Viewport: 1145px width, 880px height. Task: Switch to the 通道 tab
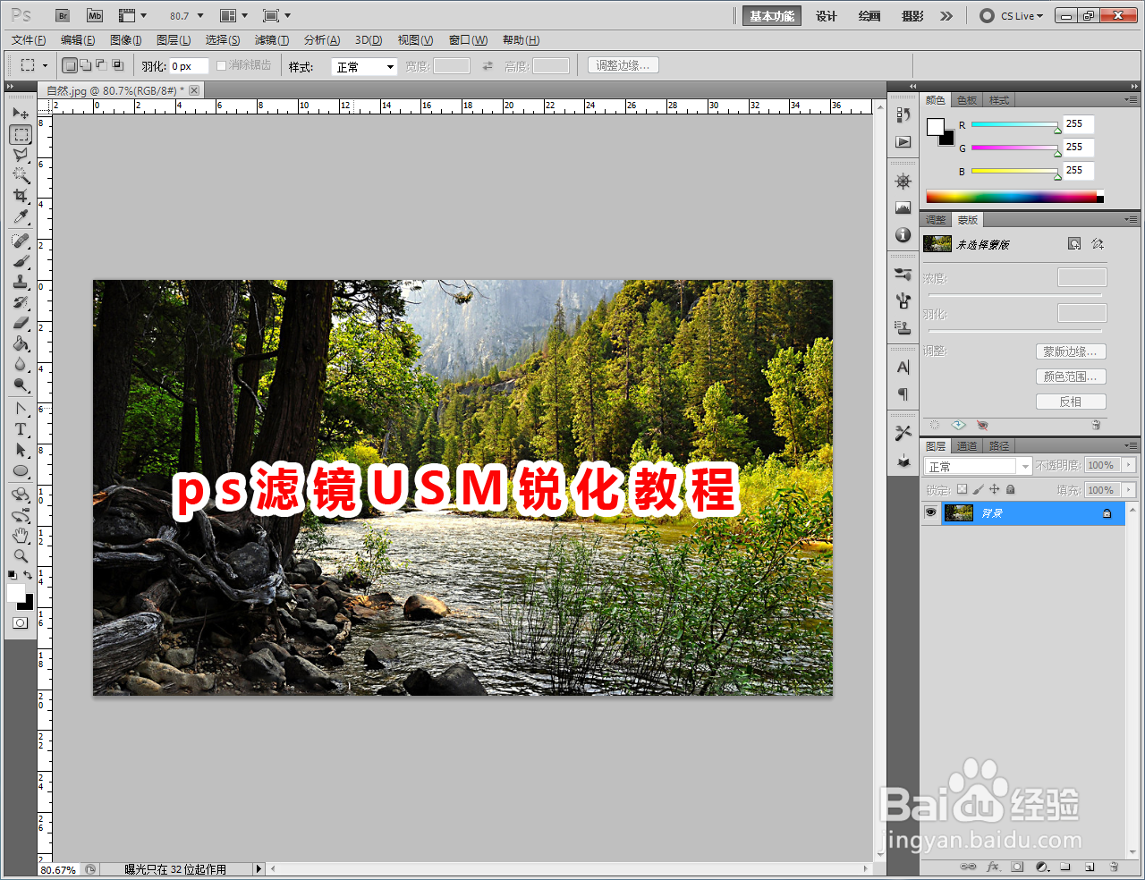coord(966,445)
